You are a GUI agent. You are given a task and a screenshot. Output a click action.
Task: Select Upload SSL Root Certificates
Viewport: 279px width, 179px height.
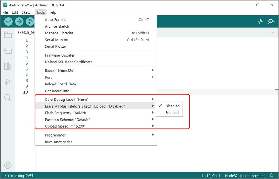point(96,62)
